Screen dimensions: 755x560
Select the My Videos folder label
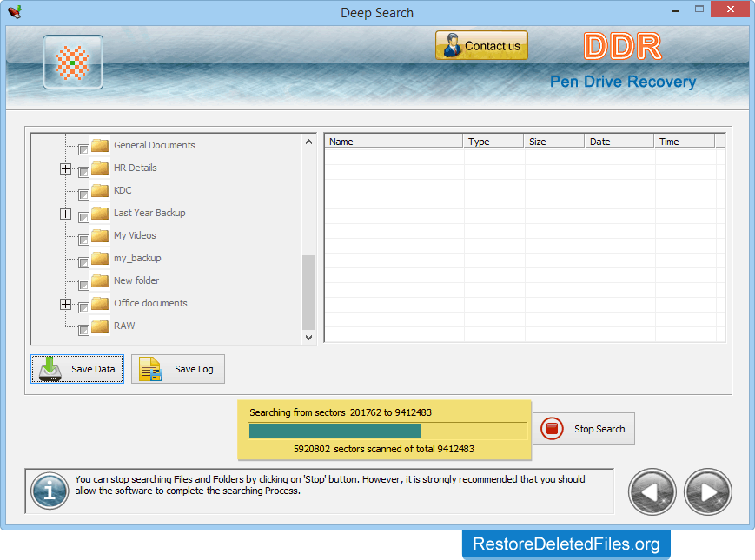tap(135, 235)
